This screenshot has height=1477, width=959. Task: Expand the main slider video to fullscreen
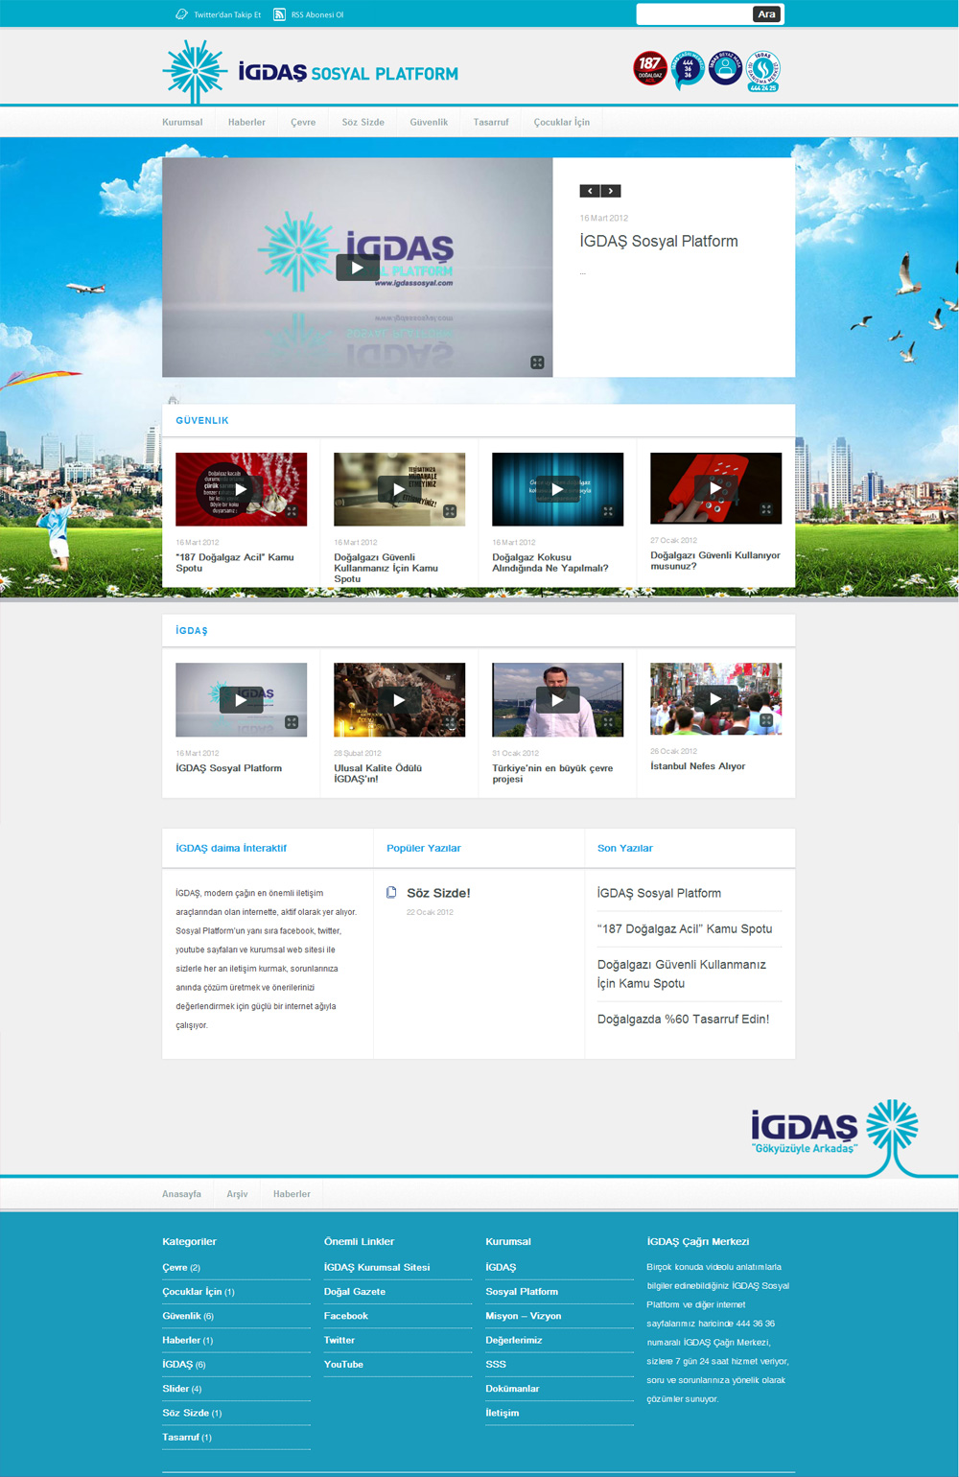[x=537, y=362]
